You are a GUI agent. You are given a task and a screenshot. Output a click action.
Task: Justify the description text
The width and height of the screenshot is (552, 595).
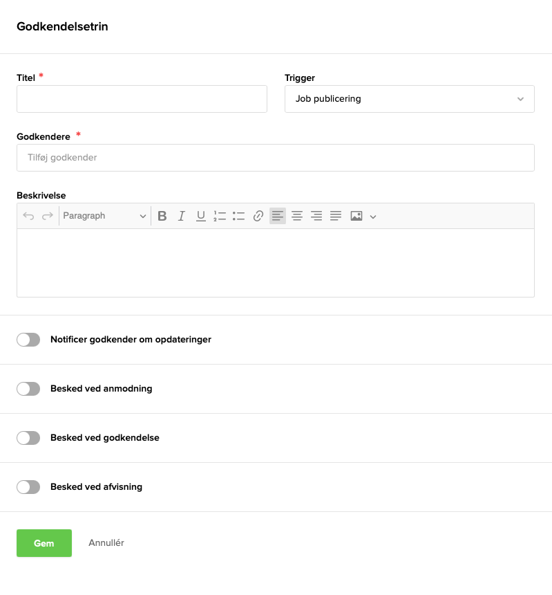point(336,216)
